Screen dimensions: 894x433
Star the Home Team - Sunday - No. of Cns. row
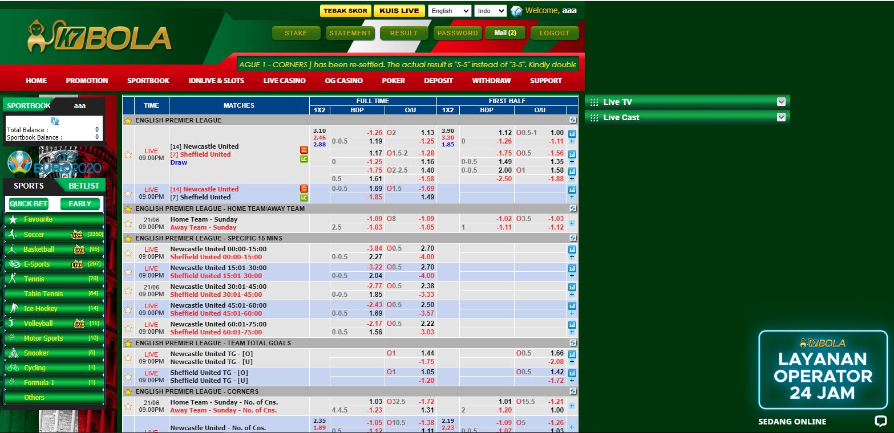coord(128,406)
